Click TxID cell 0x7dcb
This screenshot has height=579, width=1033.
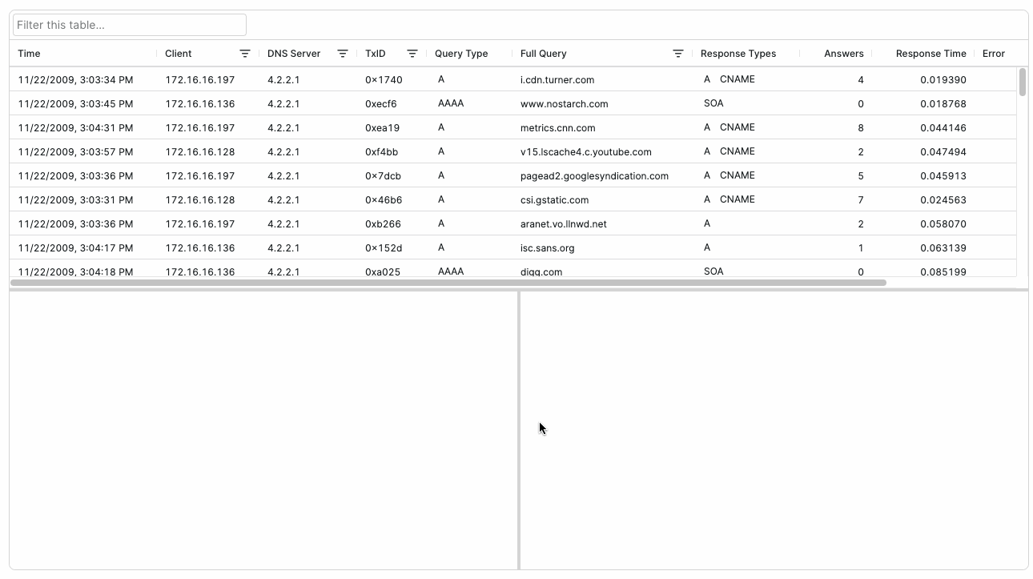[383, 176]
